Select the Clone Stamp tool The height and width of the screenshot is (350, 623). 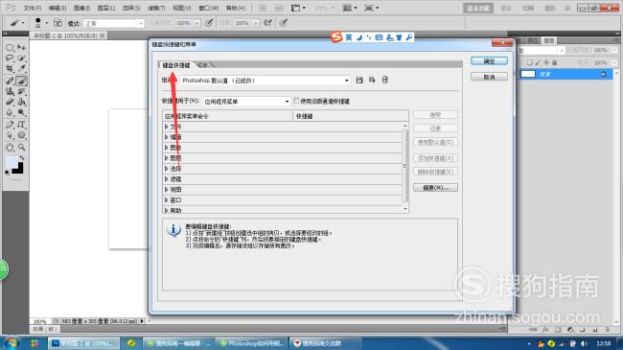pos(10,91)
